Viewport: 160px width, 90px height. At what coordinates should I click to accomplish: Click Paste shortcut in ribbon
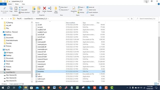point(24,12)
